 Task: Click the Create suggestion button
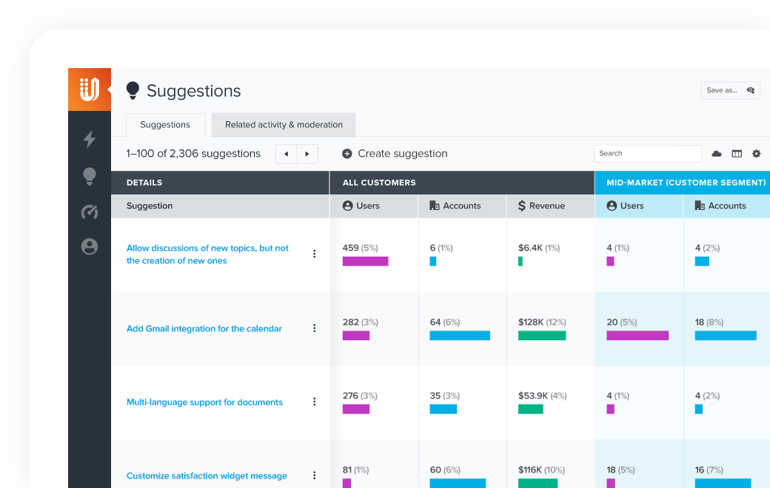click(395, 154)
